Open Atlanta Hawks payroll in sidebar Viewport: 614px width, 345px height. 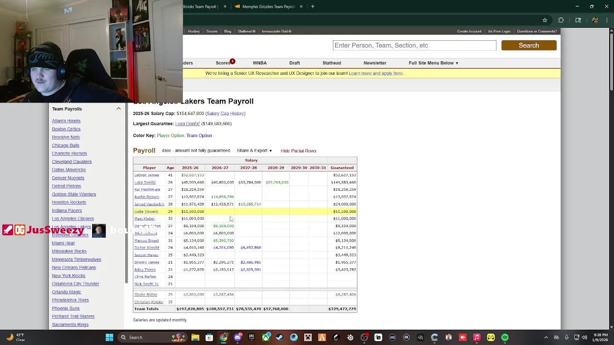66,121
